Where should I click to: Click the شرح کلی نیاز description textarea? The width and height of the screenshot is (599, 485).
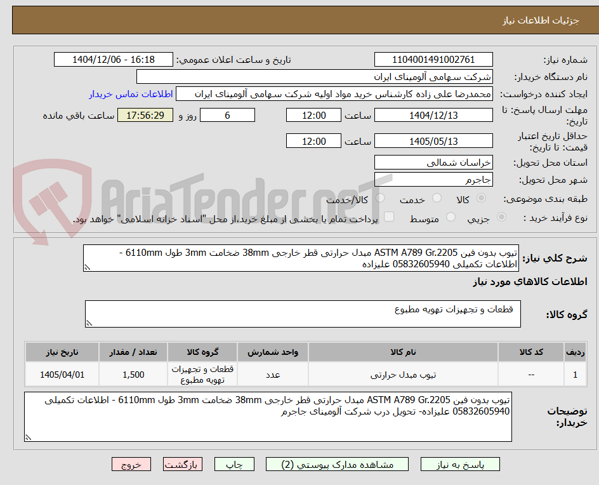(301, 258)
